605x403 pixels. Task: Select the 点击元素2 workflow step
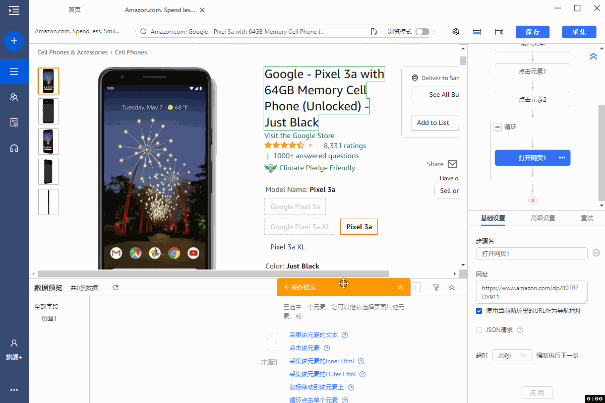pyautogui.click(x=532, y=100)
